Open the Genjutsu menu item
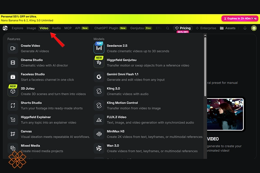This screenshot has width=260, height=173. coord(141,28)
